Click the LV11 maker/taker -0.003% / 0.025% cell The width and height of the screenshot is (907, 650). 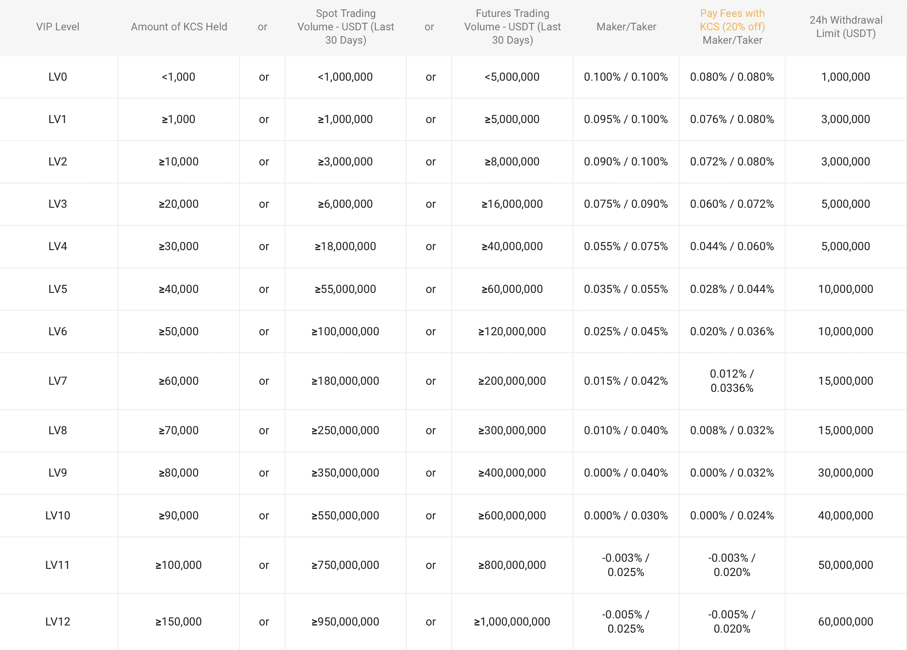point(626,565)
